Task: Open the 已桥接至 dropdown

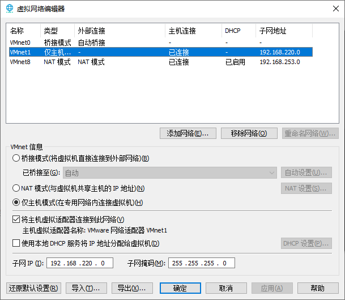Action: pos(170,173)
